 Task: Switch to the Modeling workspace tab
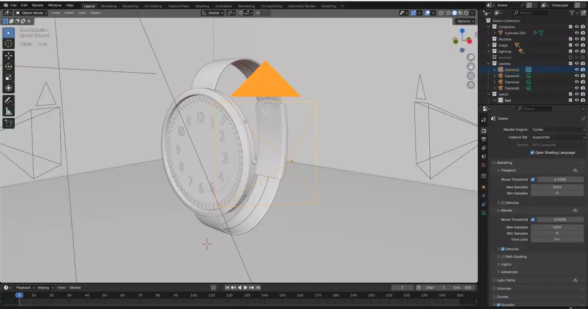(x=108, y=6)
